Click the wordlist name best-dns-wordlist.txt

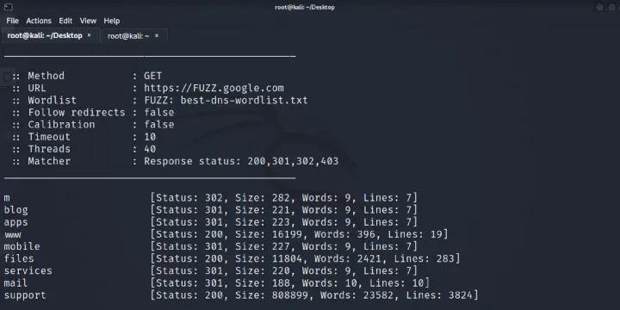[244, 100]
